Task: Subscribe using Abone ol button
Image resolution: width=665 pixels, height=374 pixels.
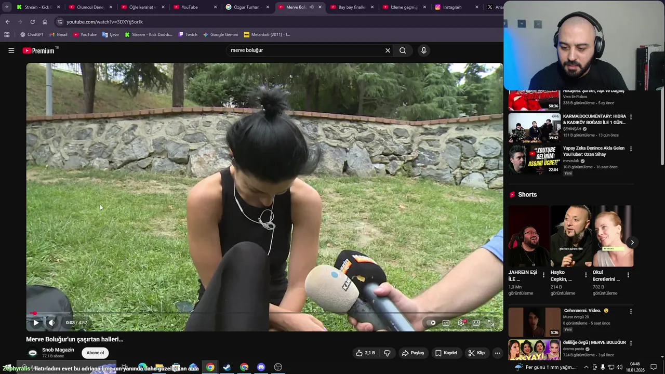Action: tap(95, 353)
